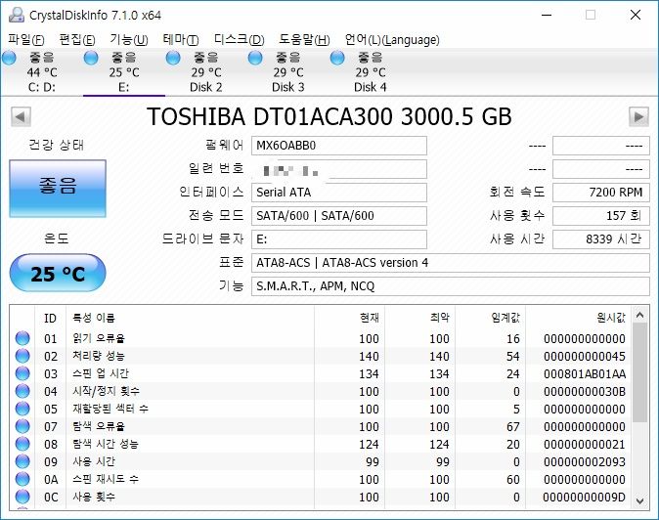Click the attribute list scrollbar thumb
This screenshot has height=520, width=659.
639,373
